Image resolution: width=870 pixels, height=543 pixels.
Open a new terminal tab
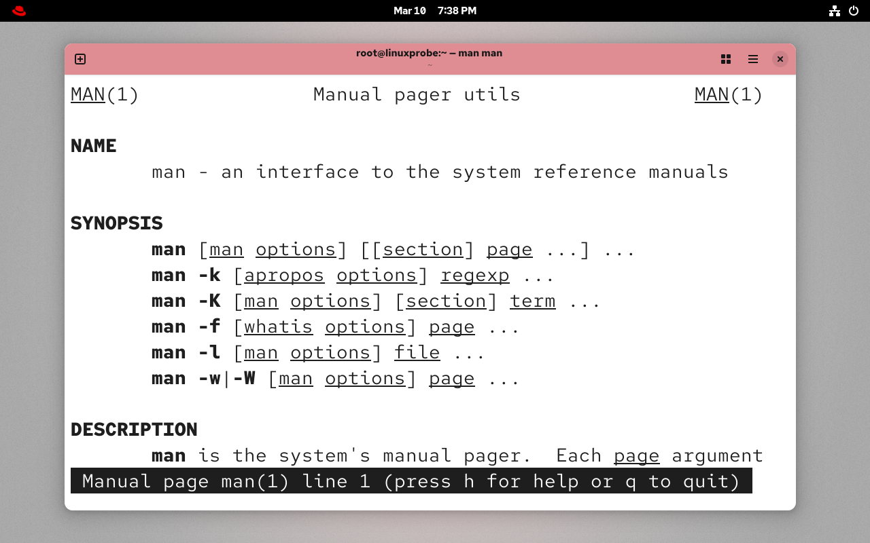click(x=80, y=59)
